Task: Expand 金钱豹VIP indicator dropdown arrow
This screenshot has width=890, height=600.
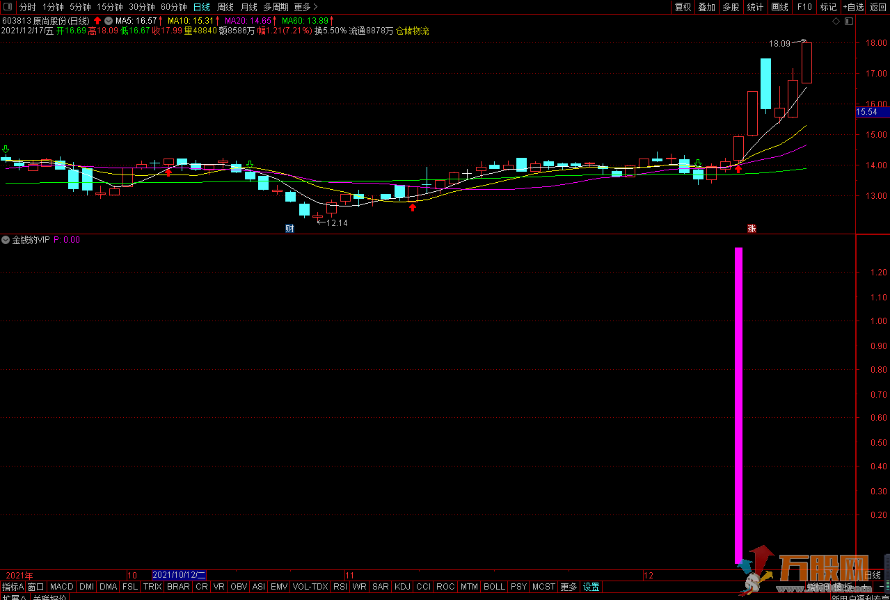Action: [6, 240]
